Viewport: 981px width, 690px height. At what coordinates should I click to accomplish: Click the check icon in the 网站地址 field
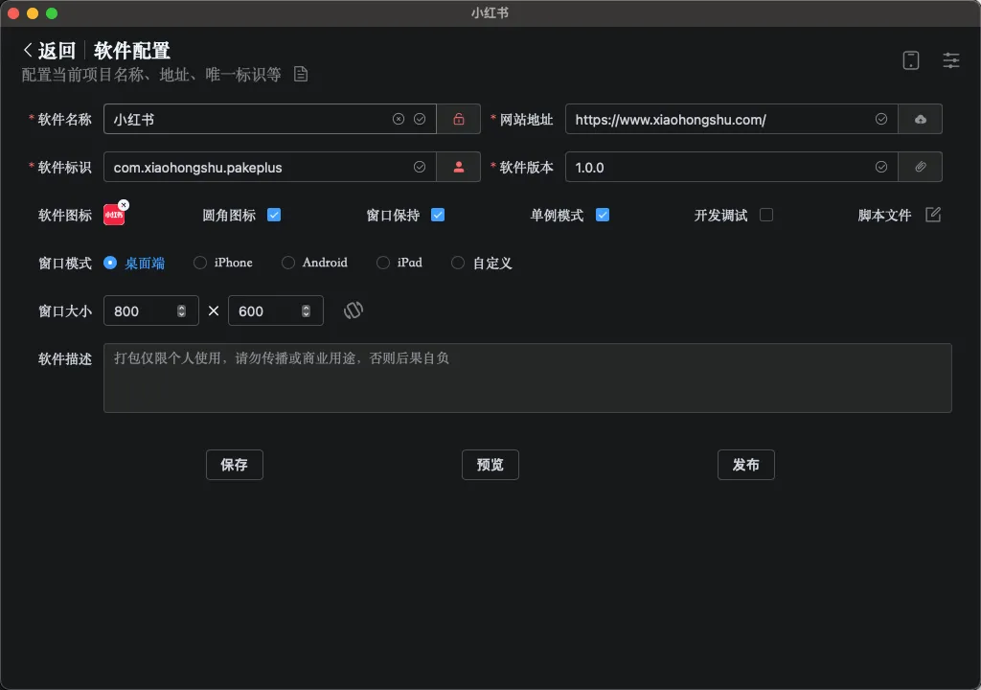881,119
